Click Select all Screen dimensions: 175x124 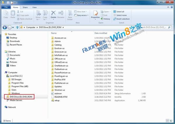pos(119,12)
